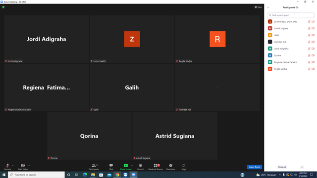Open the more options button beside Mute All
This screenshot has width=317, height=178.
coord(302,167)
